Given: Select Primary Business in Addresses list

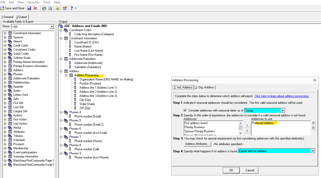Looking at the screenshot, I should [194, 127].
